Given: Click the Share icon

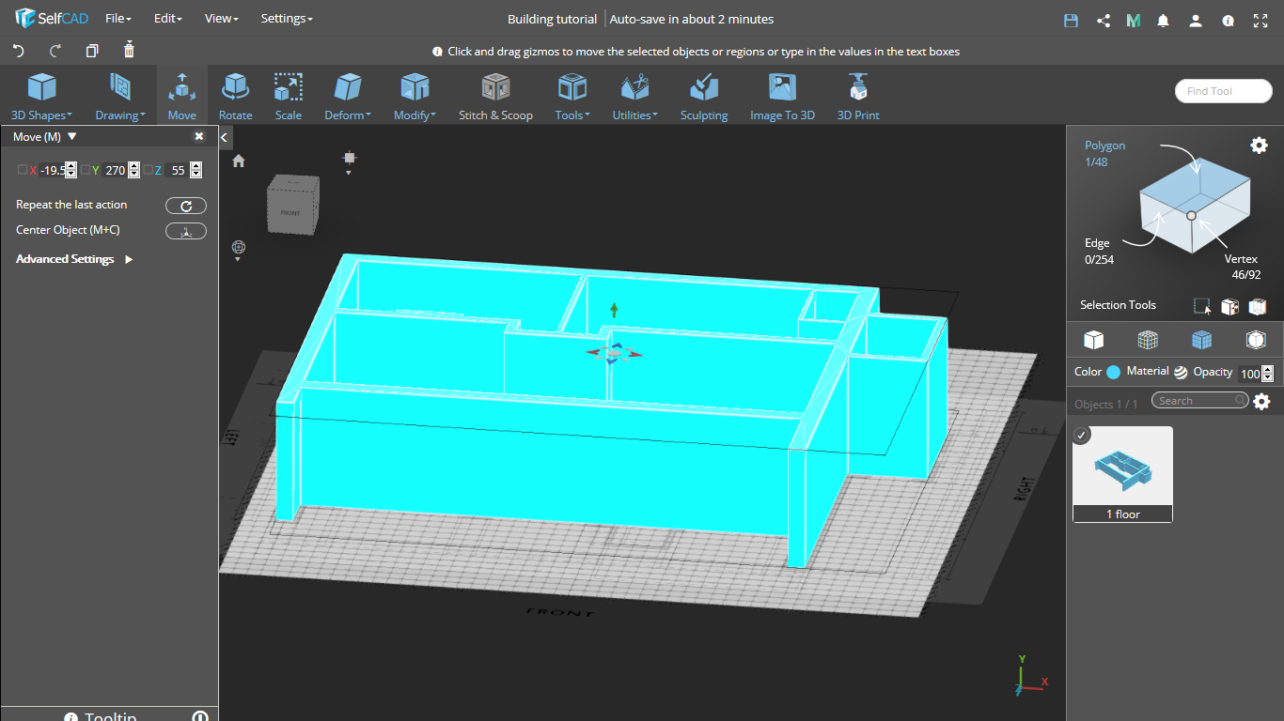Looking at the screenshot, I should pos(1104,20).
